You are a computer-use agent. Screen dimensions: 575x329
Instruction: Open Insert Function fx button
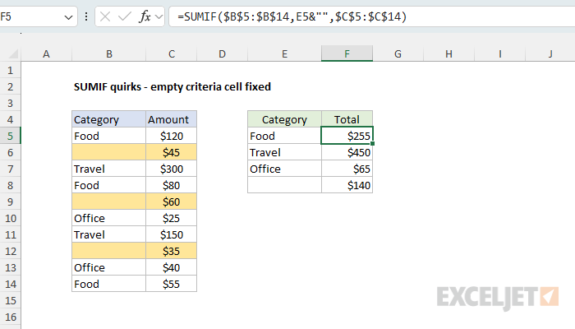pos(145,17)
